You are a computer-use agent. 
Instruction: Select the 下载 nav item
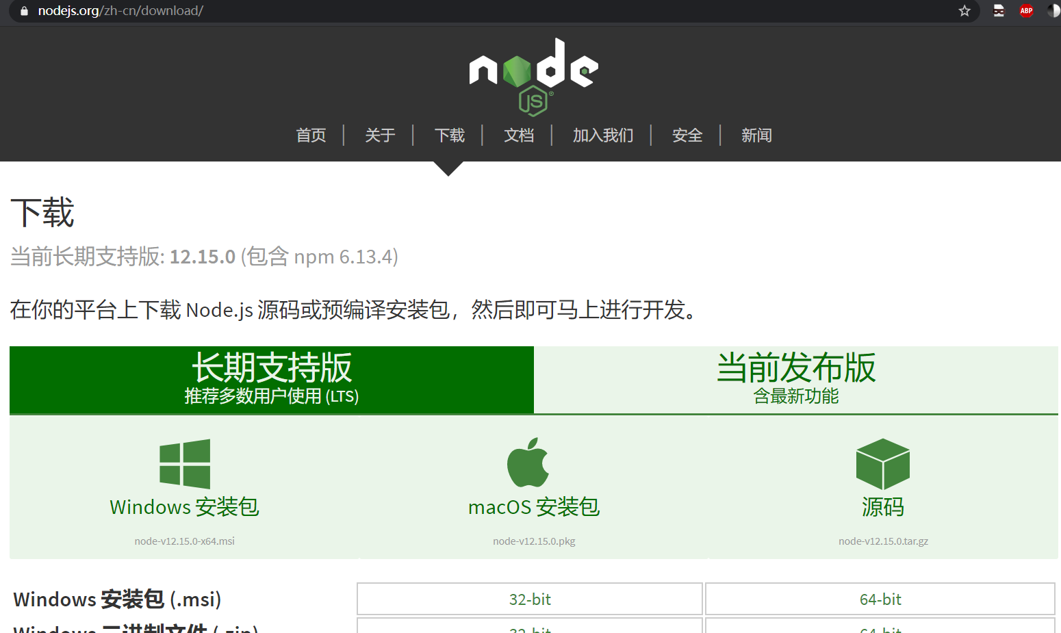[449, 135]
